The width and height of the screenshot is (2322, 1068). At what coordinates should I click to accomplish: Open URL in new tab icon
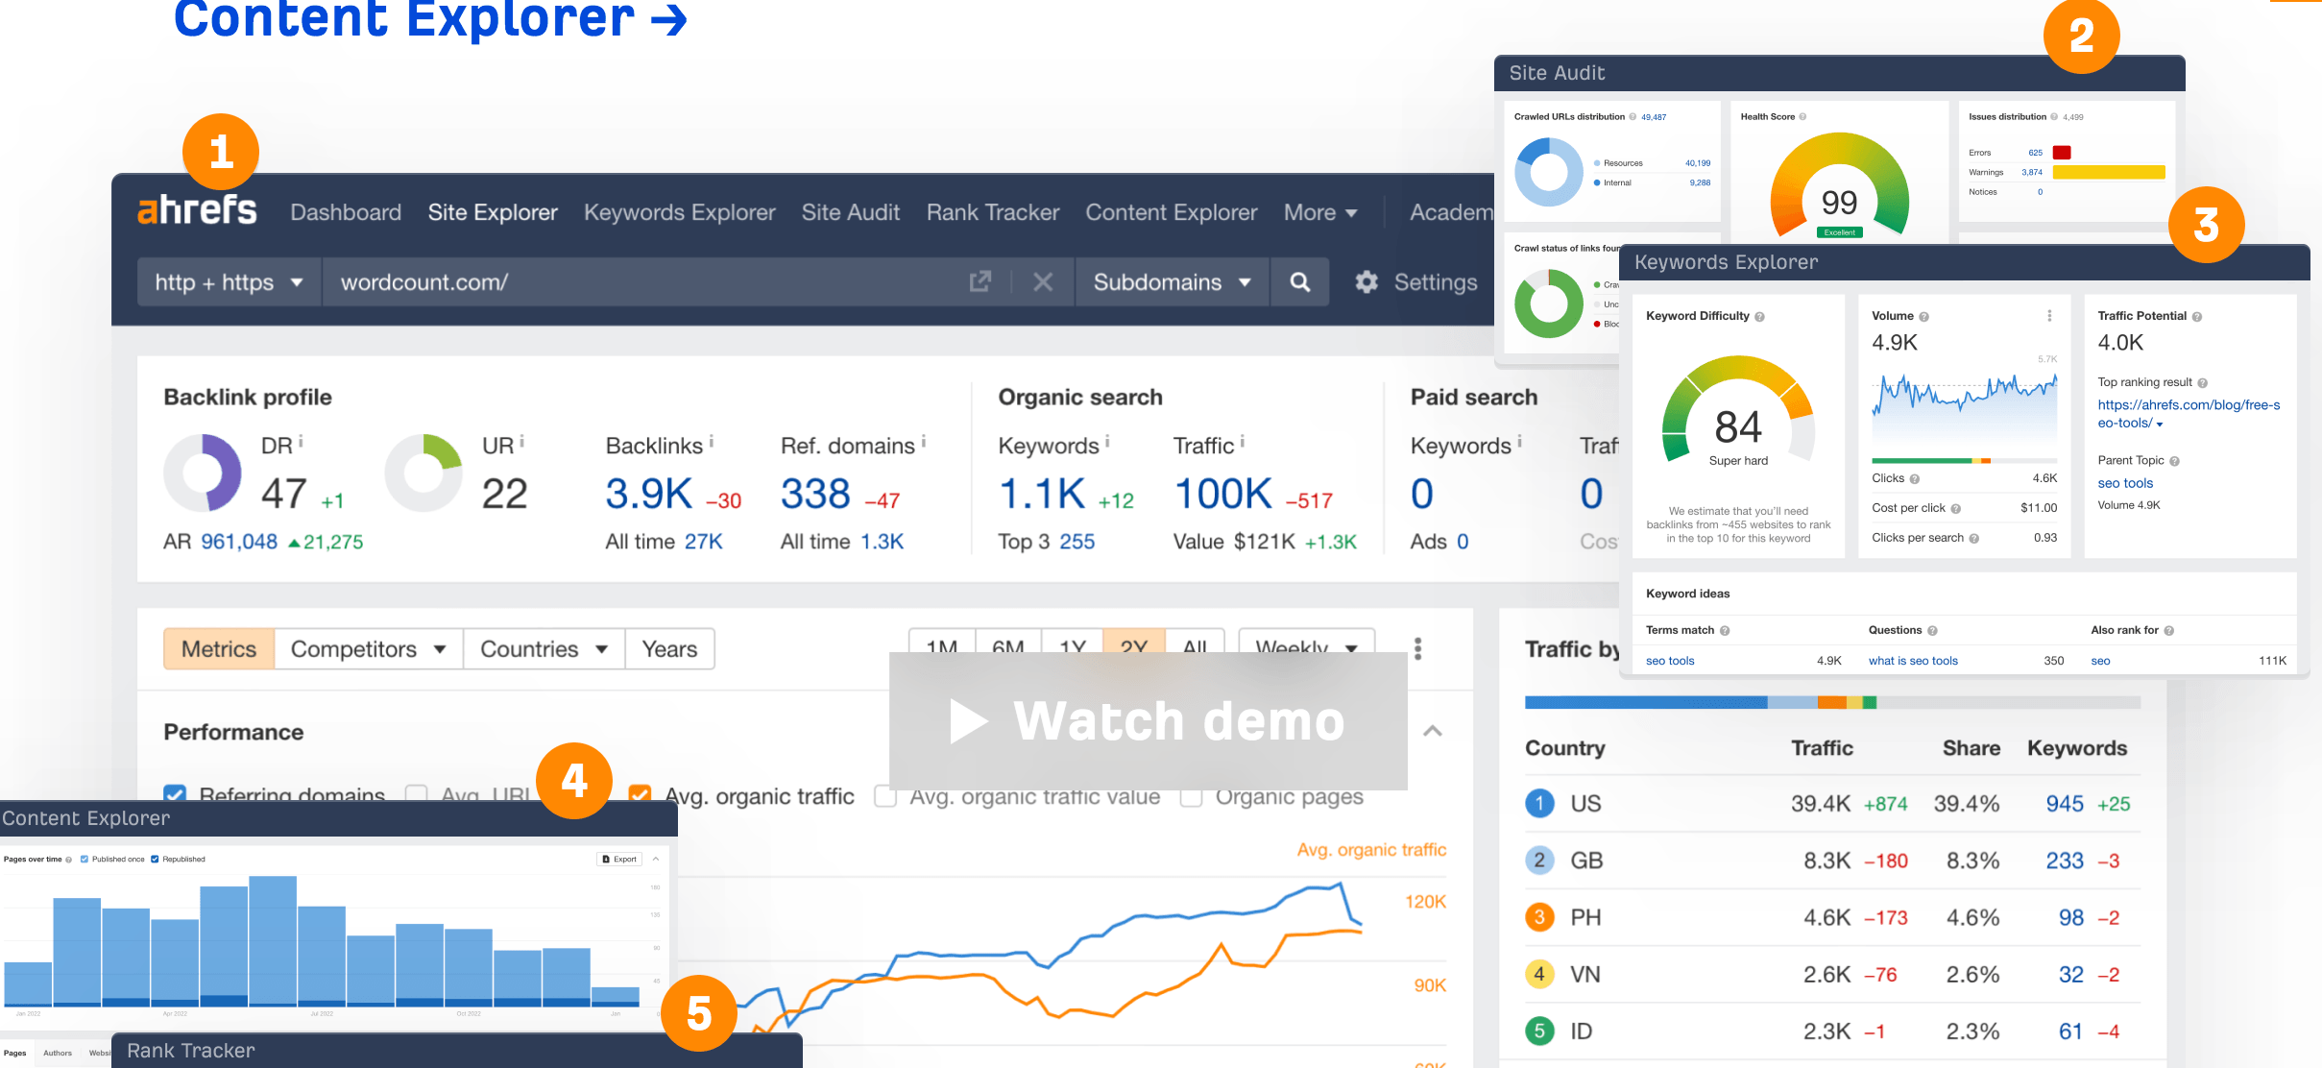pos(980,281)
